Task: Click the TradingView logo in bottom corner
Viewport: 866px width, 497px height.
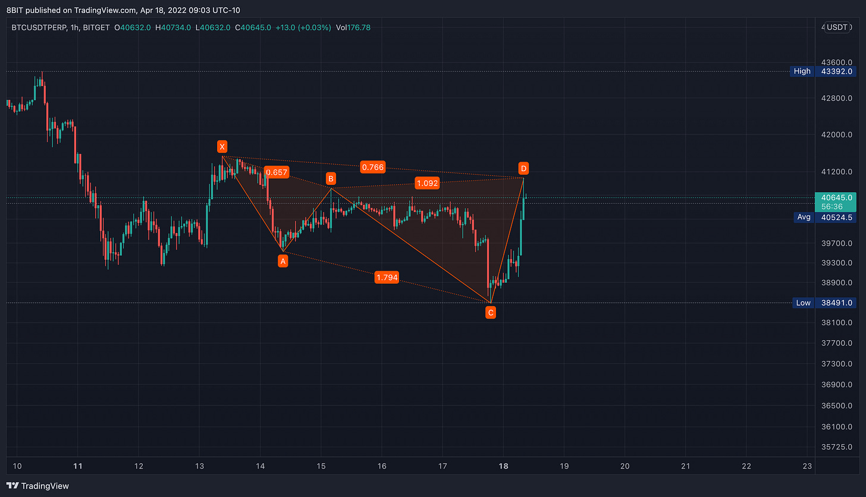Action: [37, 486]
